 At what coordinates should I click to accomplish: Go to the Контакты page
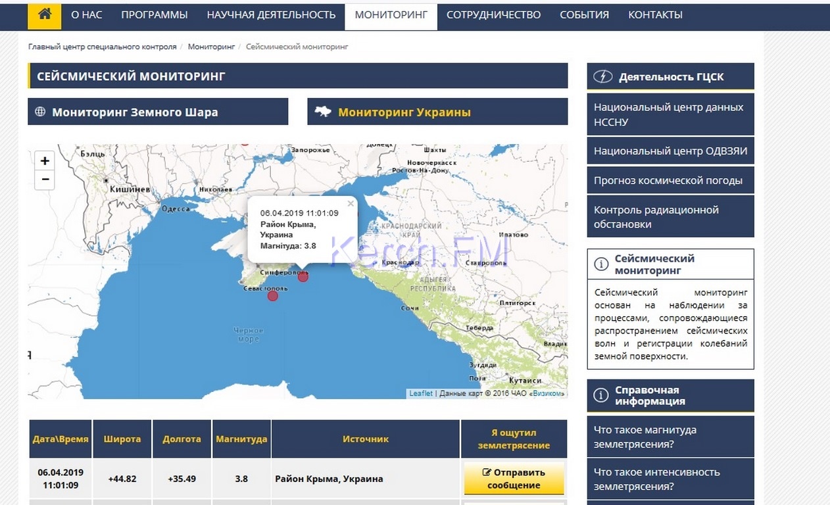pos(655,14)
